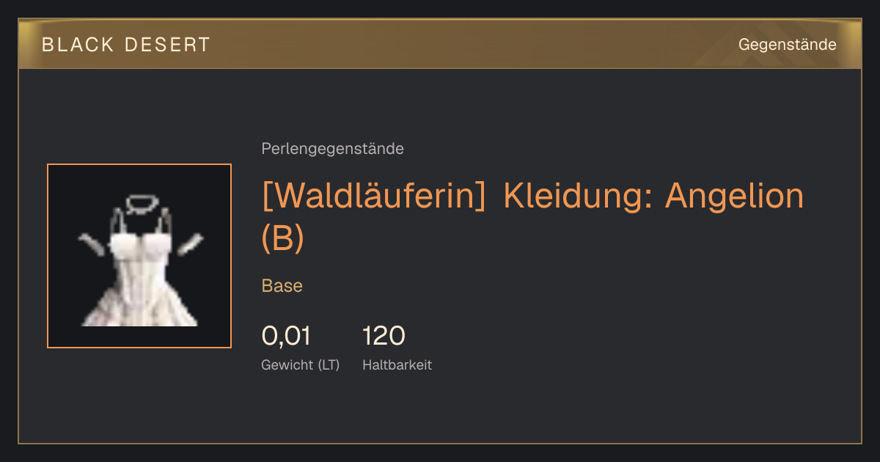The image size is (880, 462).
Task: Click the durability value 120
Action: point(384,336)
